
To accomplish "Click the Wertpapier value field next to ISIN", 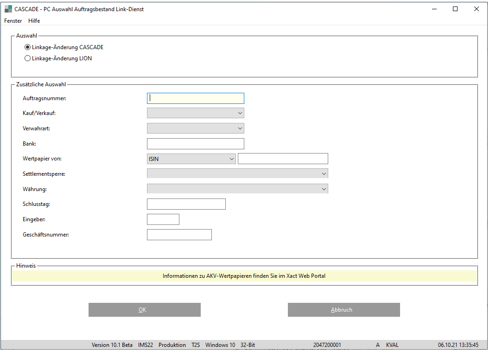I will pos(283,159).
